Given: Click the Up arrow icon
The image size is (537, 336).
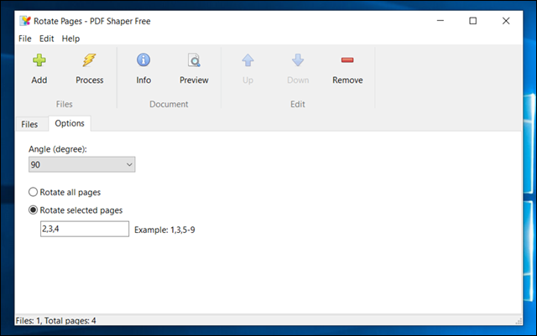Looking at the screenshot, I should click(x=248, y=60).
